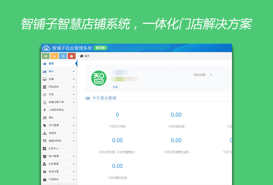
Task: Click the bank building icon beside 网店装修
Action: tap(44, 87)
